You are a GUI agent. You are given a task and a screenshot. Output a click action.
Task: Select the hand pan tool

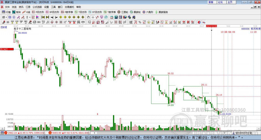click(88, 17)
